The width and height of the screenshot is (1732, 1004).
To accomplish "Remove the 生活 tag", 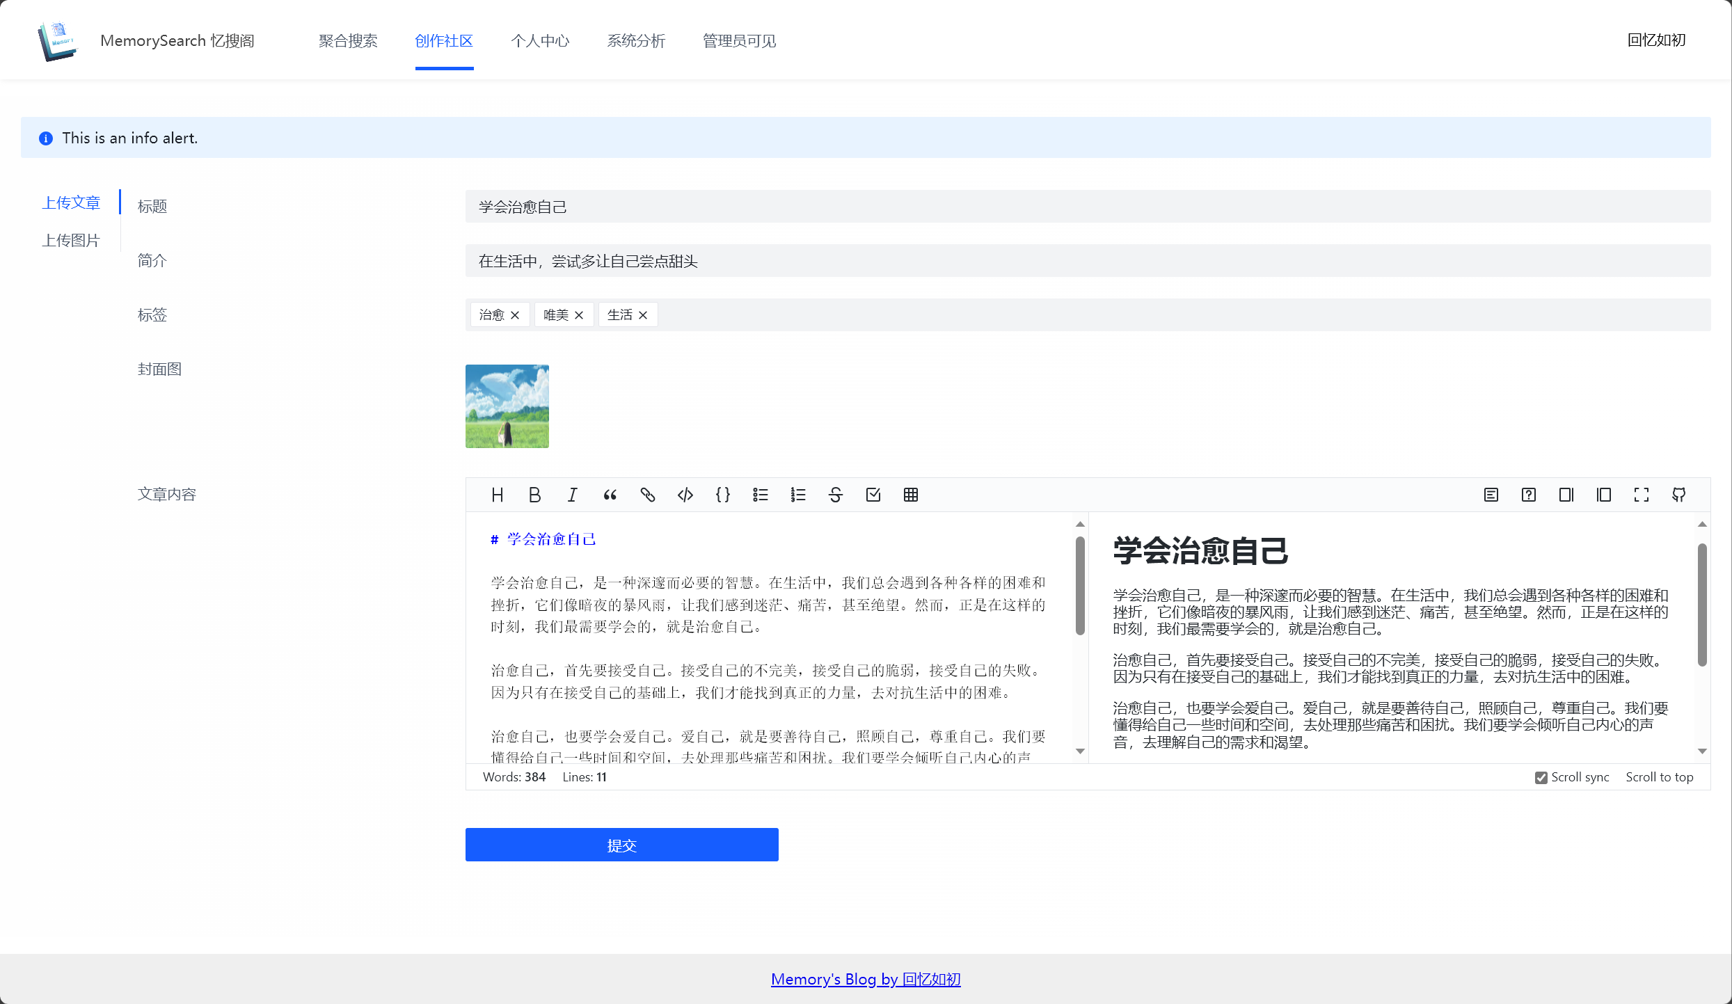I will pos(643,315).
